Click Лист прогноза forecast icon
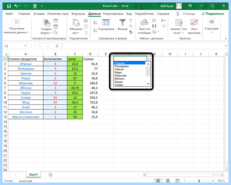This screenshot has width=231, height=185. [x=194, y=23]
